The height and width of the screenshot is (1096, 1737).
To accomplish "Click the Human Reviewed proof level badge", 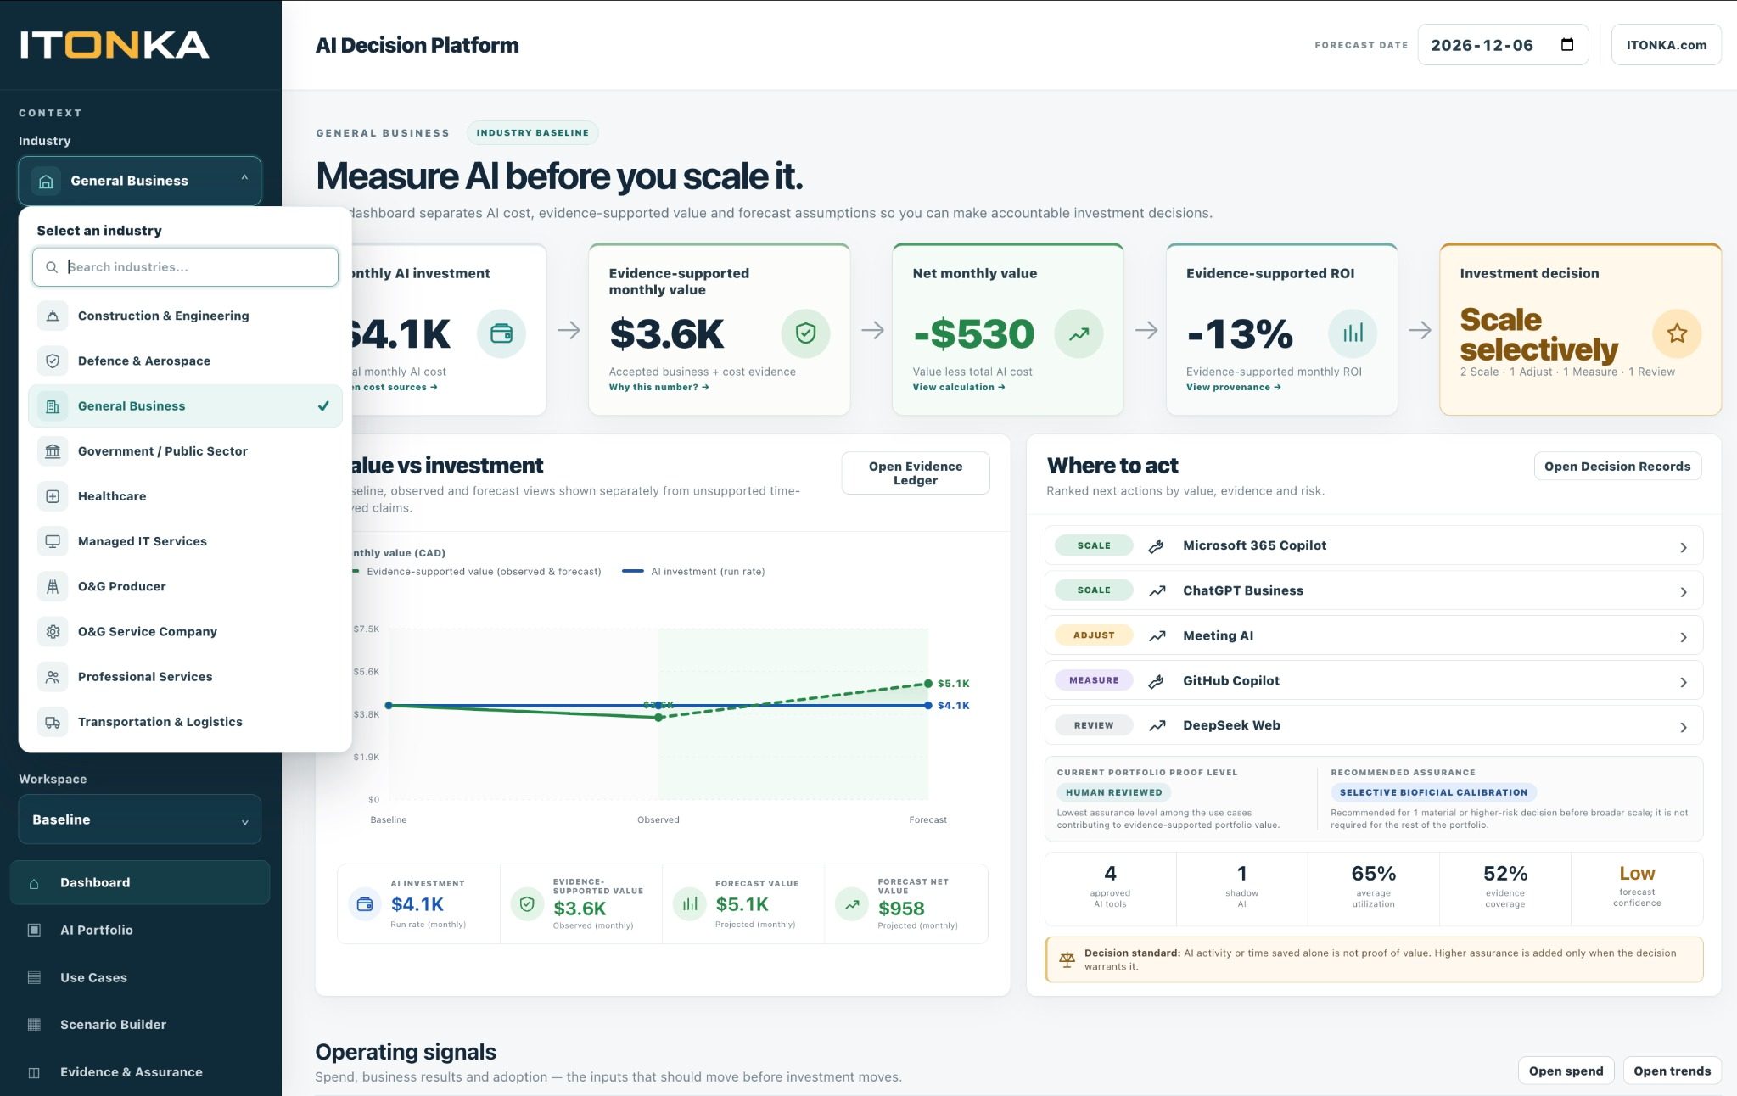I will click(1114, 792).
